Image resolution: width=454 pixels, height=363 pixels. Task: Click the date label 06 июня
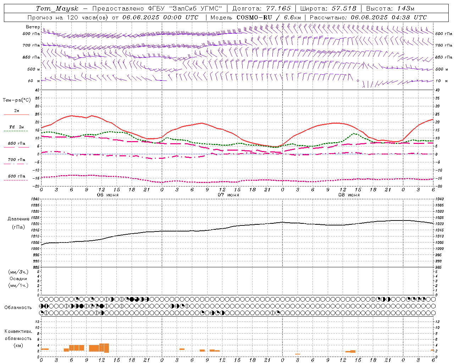tap(108, 195)
